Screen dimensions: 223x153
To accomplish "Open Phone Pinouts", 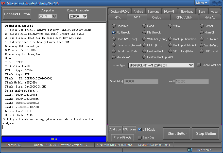I will point(123,138).
